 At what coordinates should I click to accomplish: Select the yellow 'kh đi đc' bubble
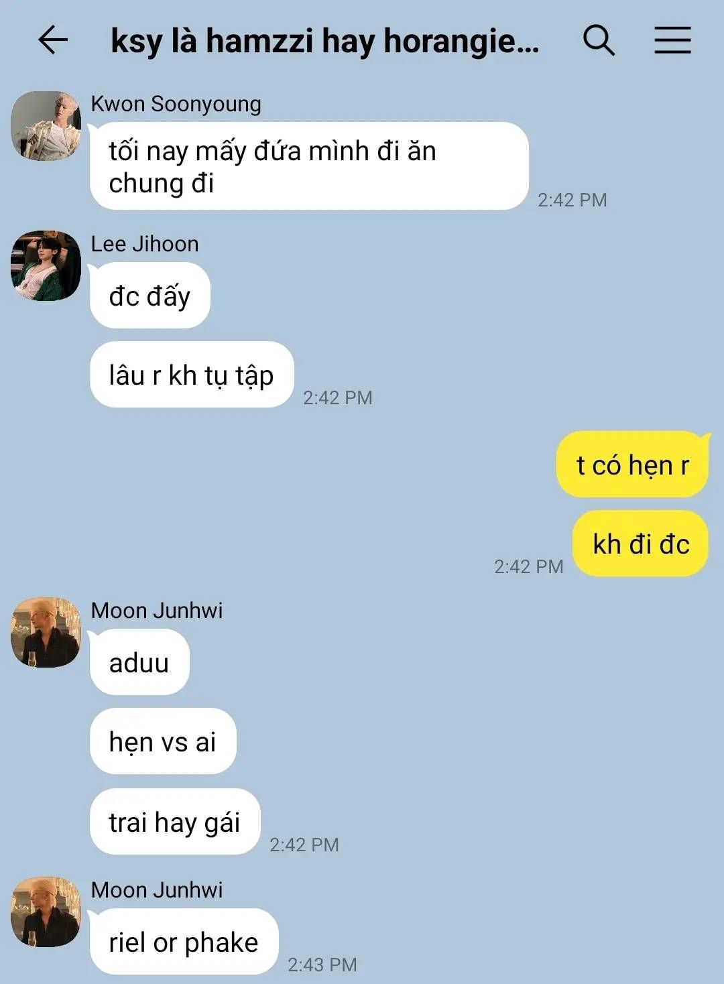(x=640, y=544)
